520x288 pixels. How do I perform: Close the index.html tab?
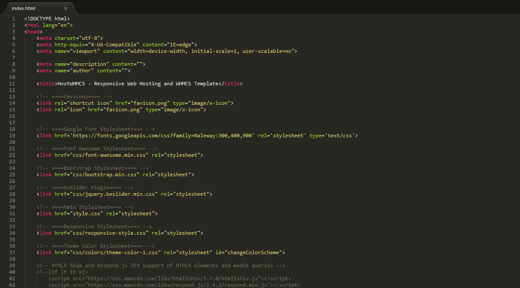point(65,8)
